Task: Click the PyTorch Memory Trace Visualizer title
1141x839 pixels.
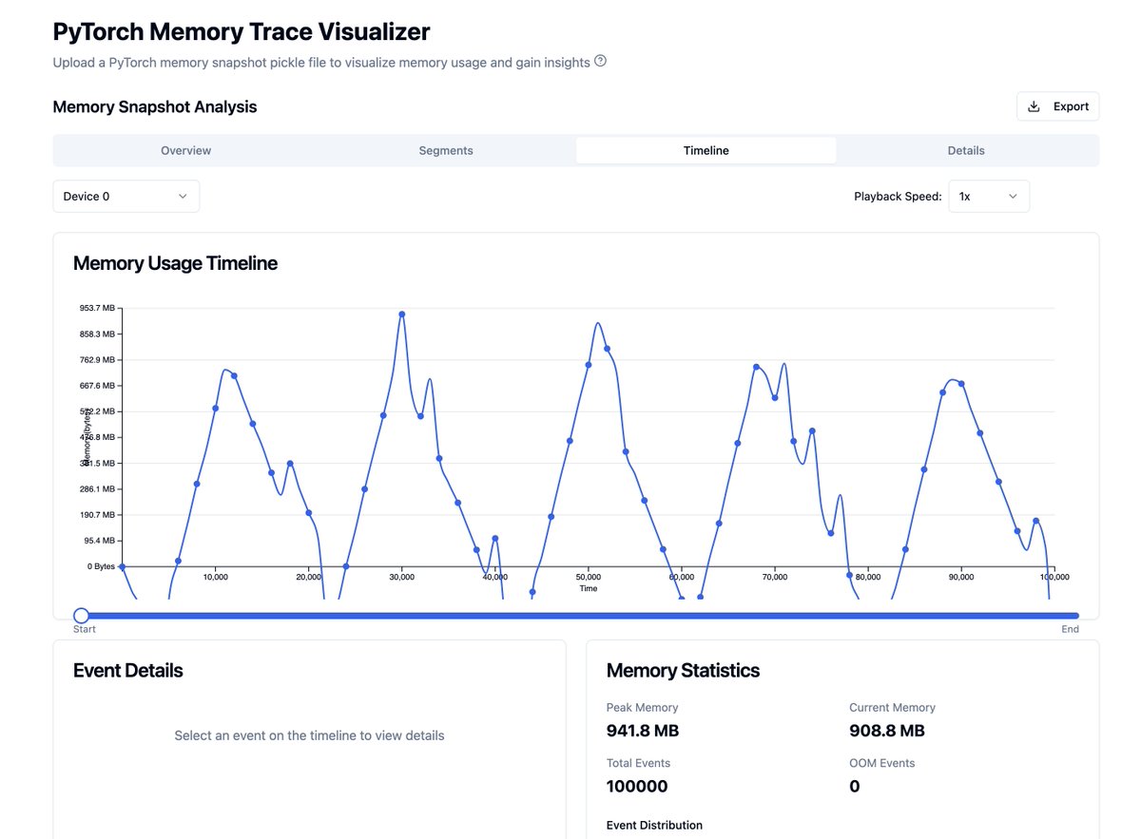Action: click(242, 31)
